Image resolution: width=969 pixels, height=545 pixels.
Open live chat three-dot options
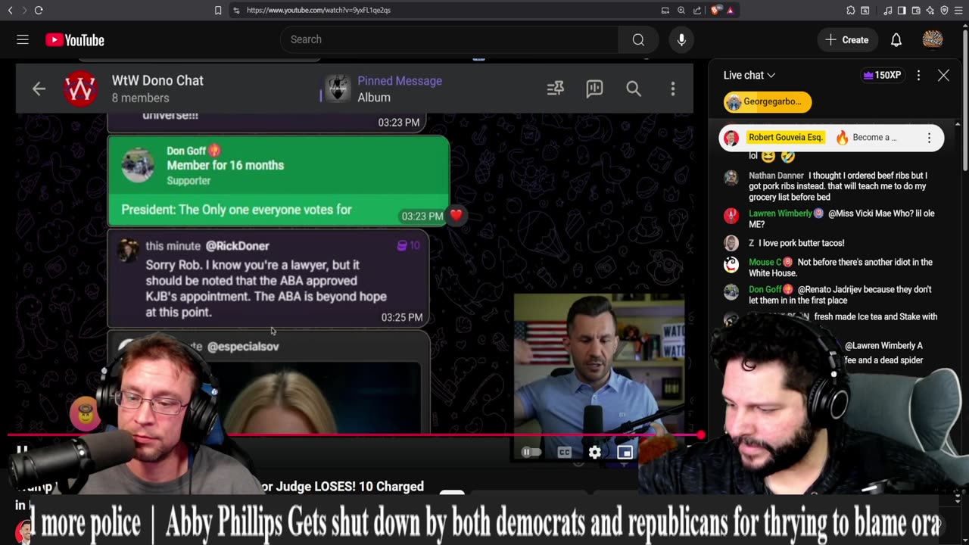point(918,75)
